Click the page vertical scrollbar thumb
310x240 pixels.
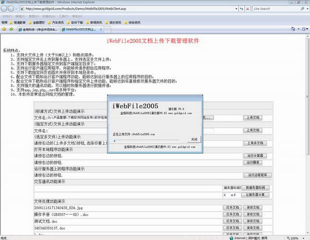coord(308,97)
